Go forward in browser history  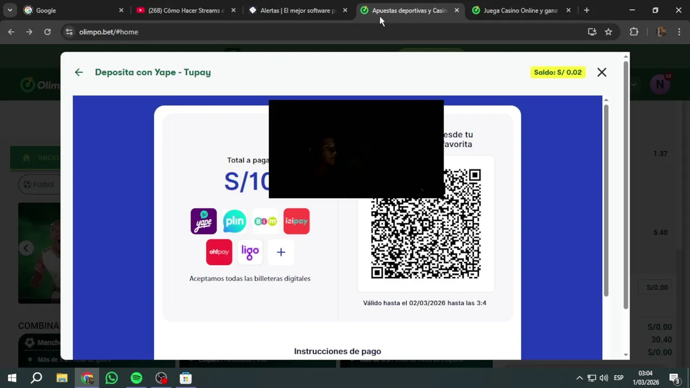29,32
